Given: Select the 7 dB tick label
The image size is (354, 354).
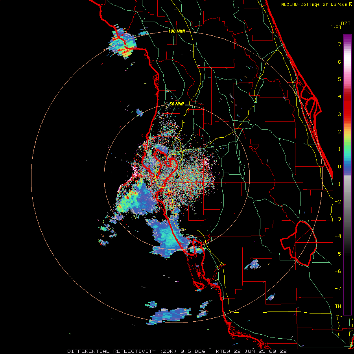Looking at the screenshot, I should click(x=339, y=44).
